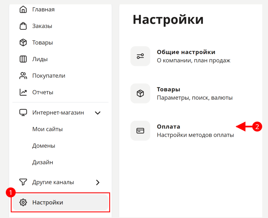Click 'О компании, план продаж' description
This screenshot has width=268, height=218.
pyautogui.click(x=194, y=61)
